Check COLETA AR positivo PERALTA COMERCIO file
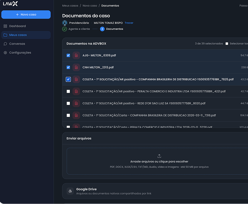 pyautogui.click(x=68, y=91)
